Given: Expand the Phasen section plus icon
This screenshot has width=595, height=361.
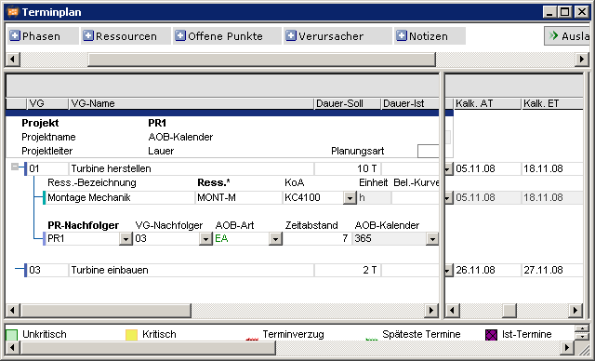Looking at the screenshot, I should coord(15,35).
